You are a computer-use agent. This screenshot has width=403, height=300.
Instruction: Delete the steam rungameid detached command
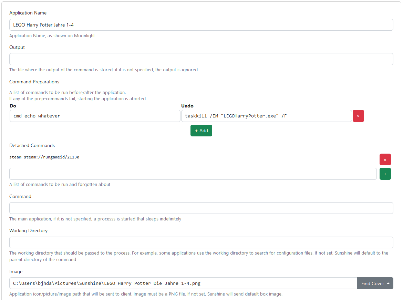click(x=385, y=159)
